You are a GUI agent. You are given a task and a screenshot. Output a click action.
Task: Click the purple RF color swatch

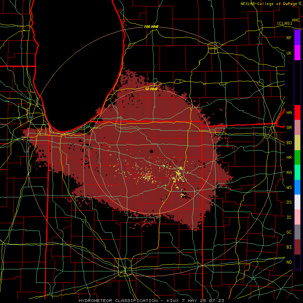297,38
